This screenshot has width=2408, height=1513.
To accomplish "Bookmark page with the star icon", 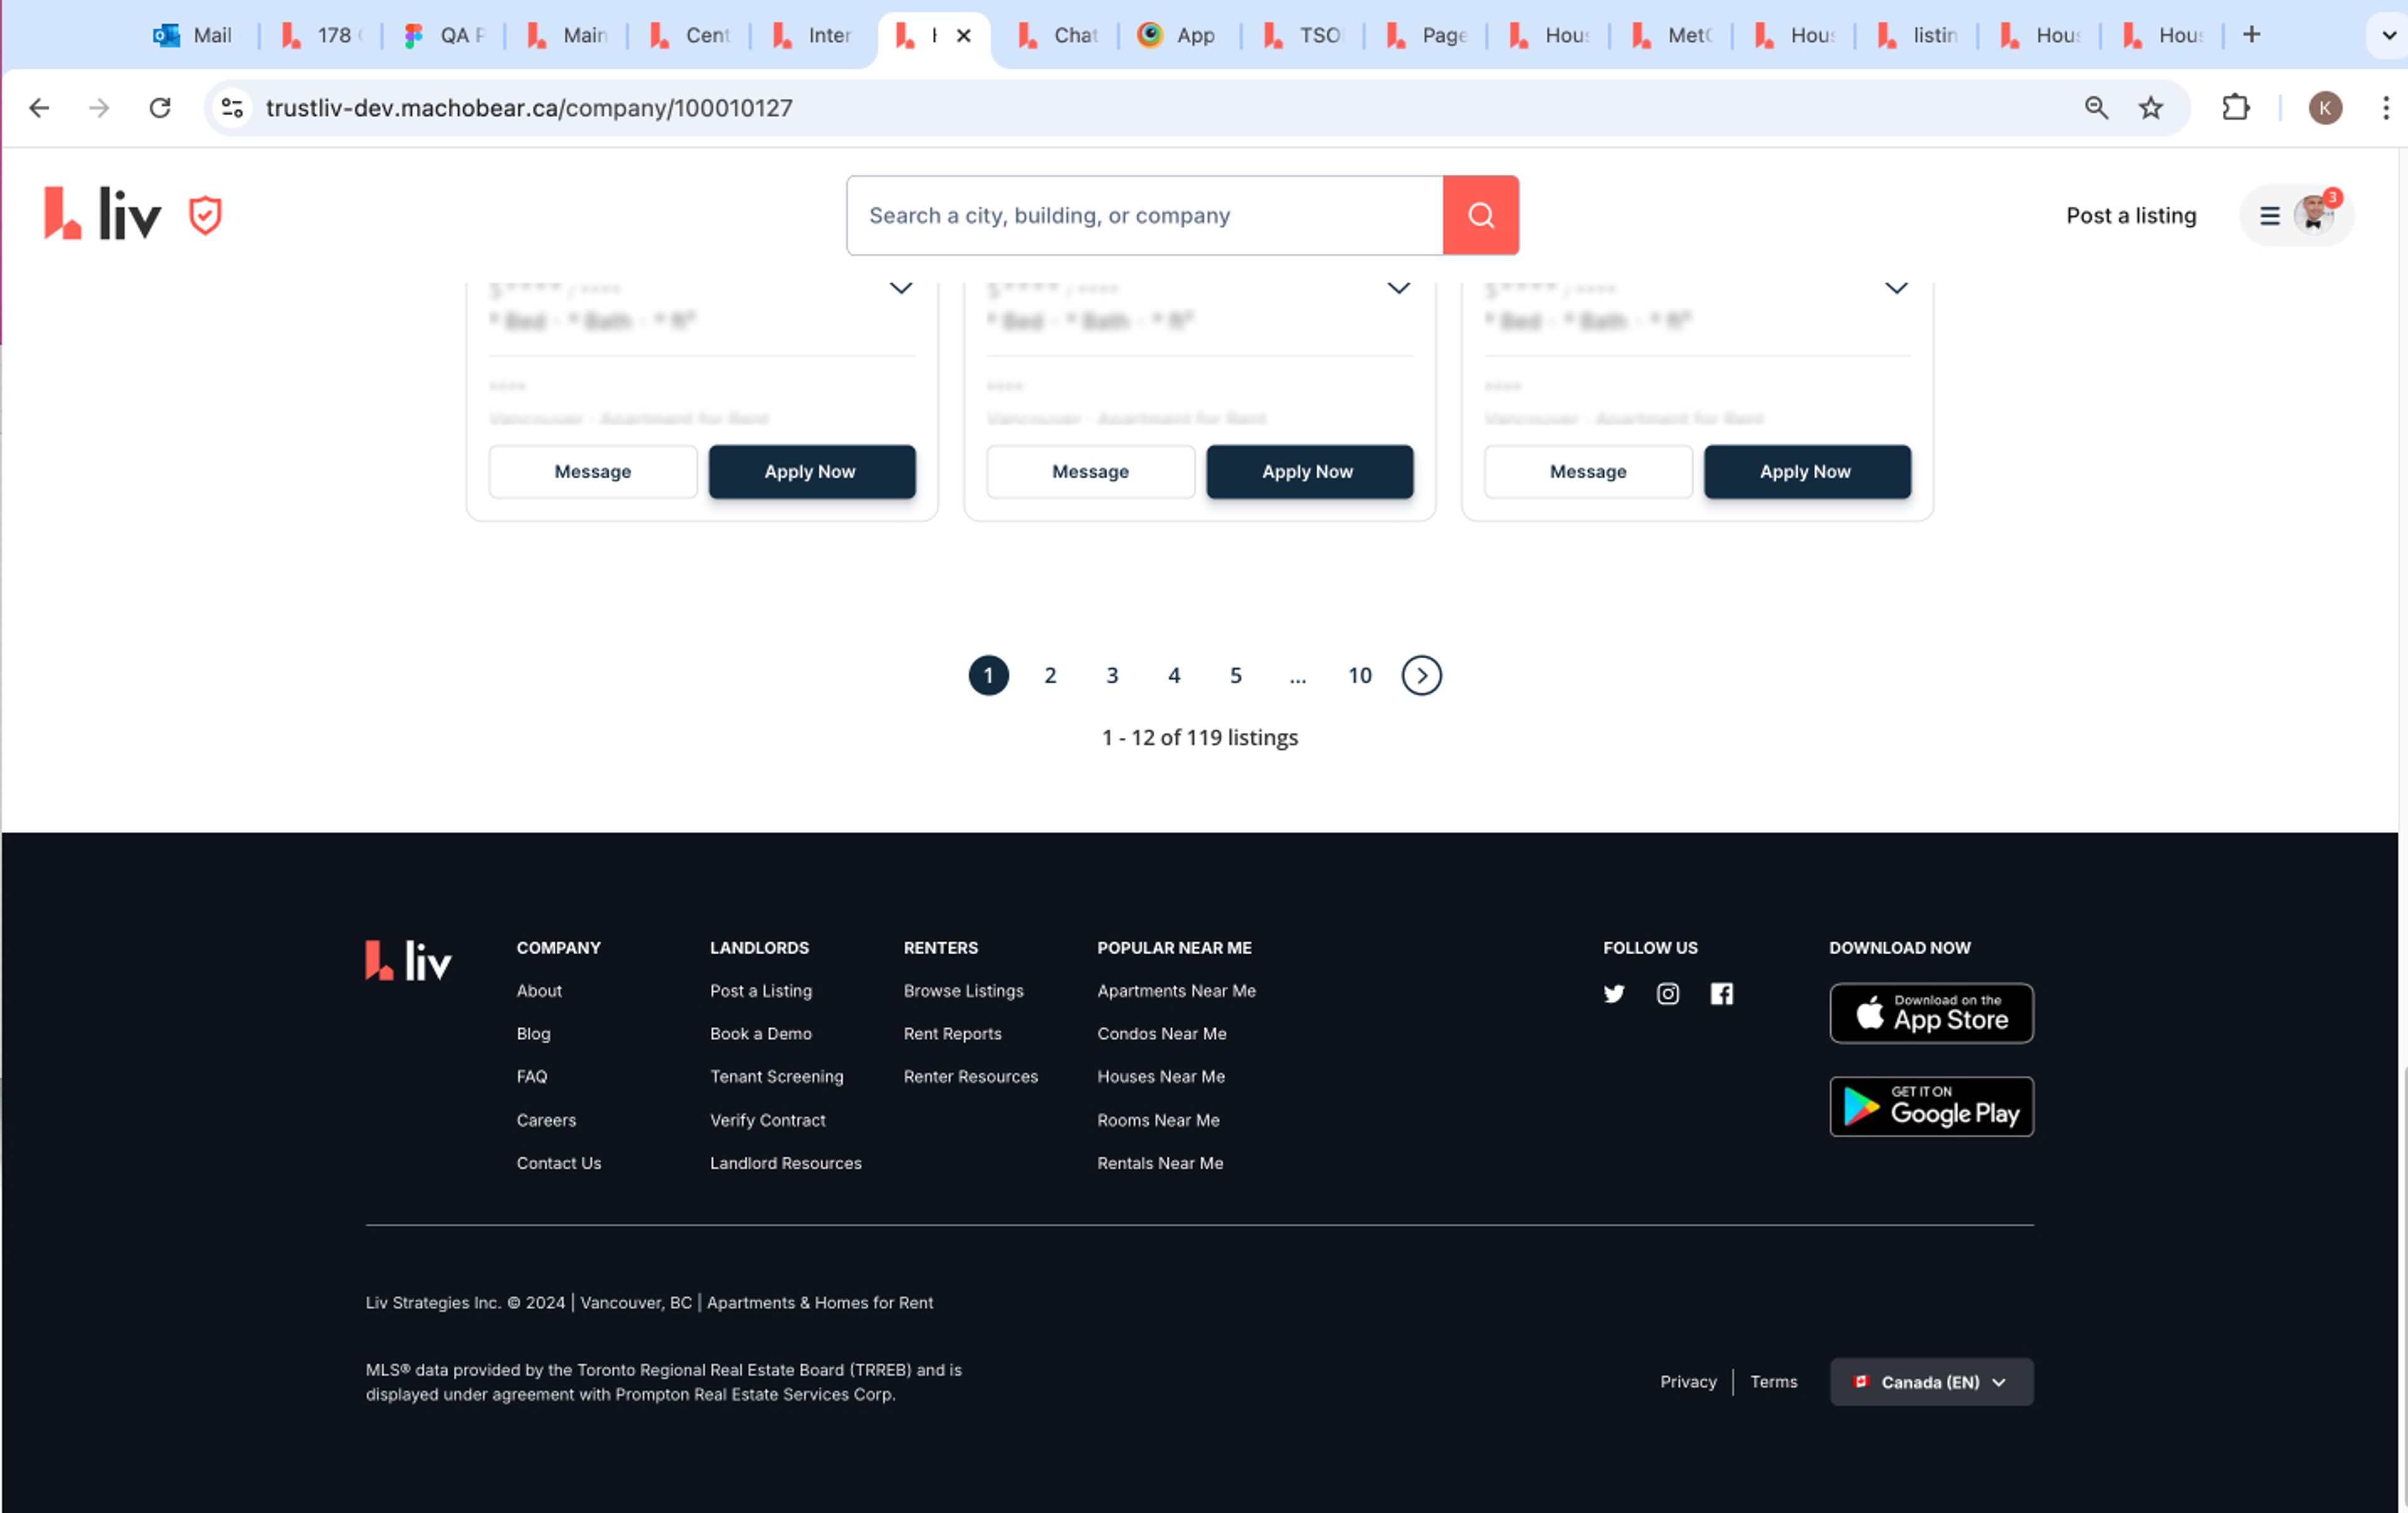I will 2150,108.
